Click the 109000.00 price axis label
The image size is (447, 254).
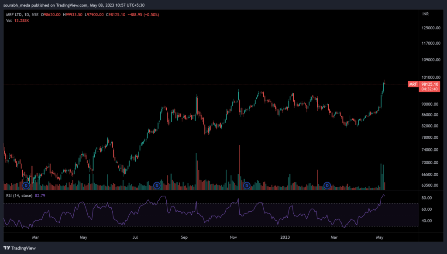[431, 60]
